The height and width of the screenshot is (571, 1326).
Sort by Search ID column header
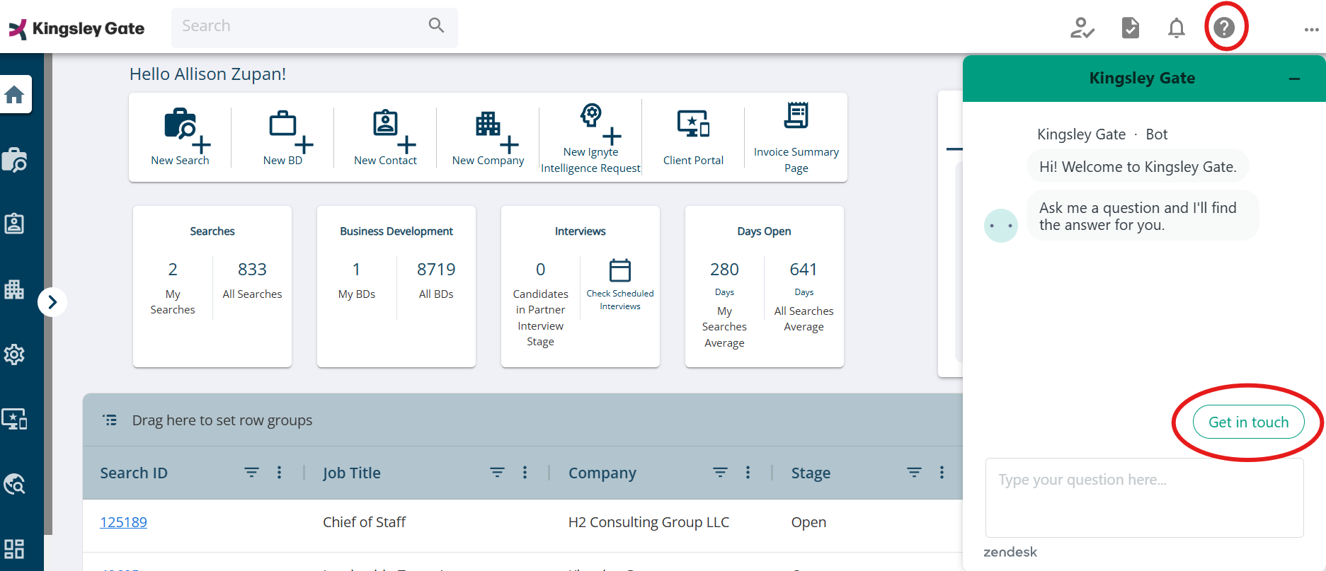(x=134, y=473)
